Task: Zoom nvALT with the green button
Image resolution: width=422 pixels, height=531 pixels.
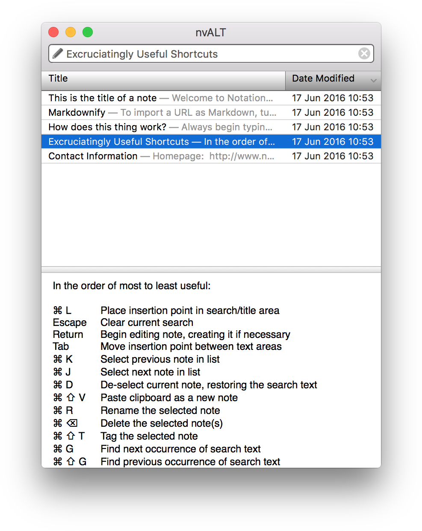Action: point(88,32)
